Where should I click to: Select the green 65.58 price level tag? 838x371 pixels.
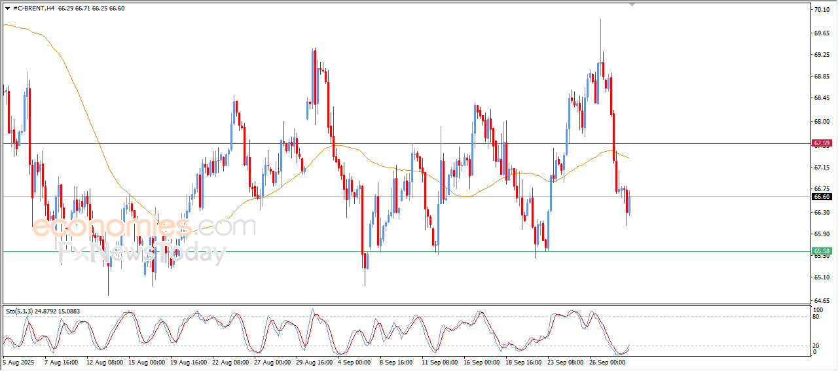[x=822, y=251]
